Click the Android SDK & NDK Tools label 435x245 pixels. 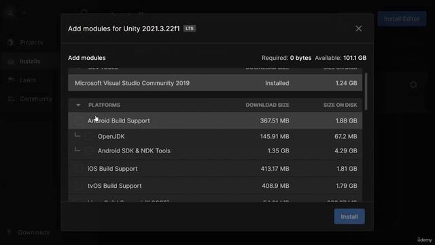coord(134,150)
